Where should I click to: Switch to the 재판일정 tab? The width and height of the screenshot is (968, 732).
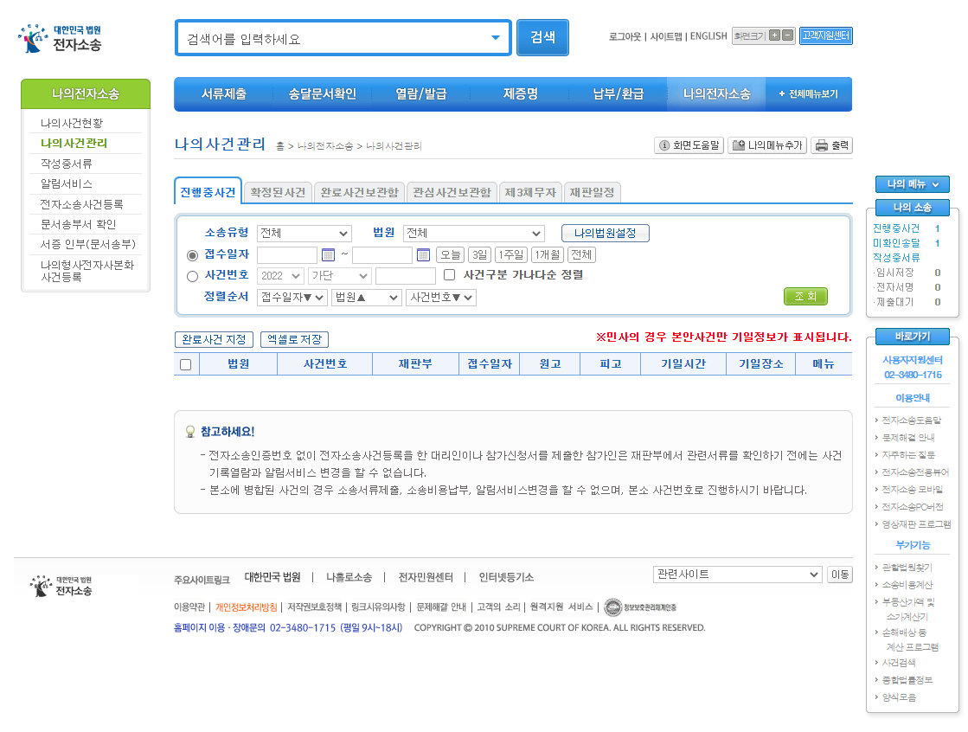592,193
